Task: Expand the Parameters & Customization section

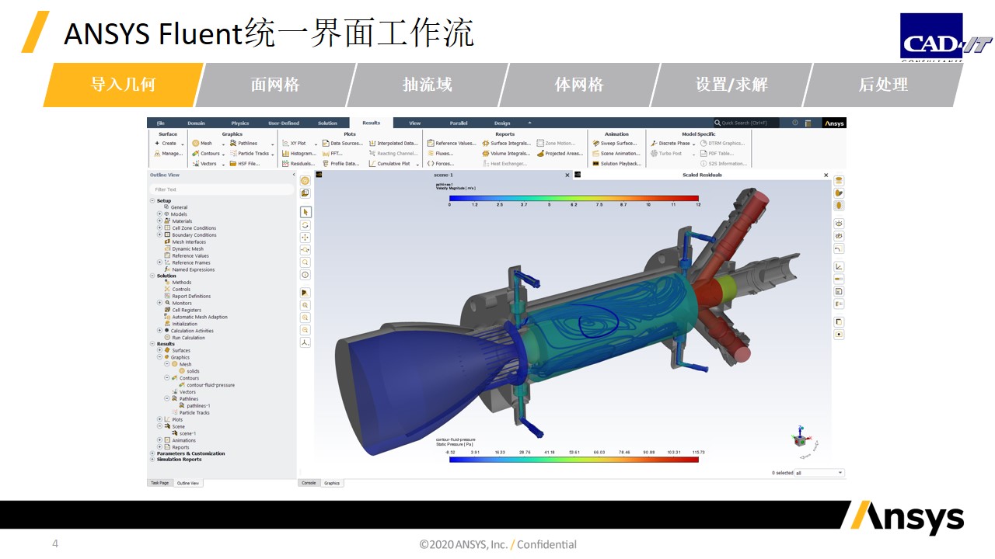Action: (x=152, y=453)
